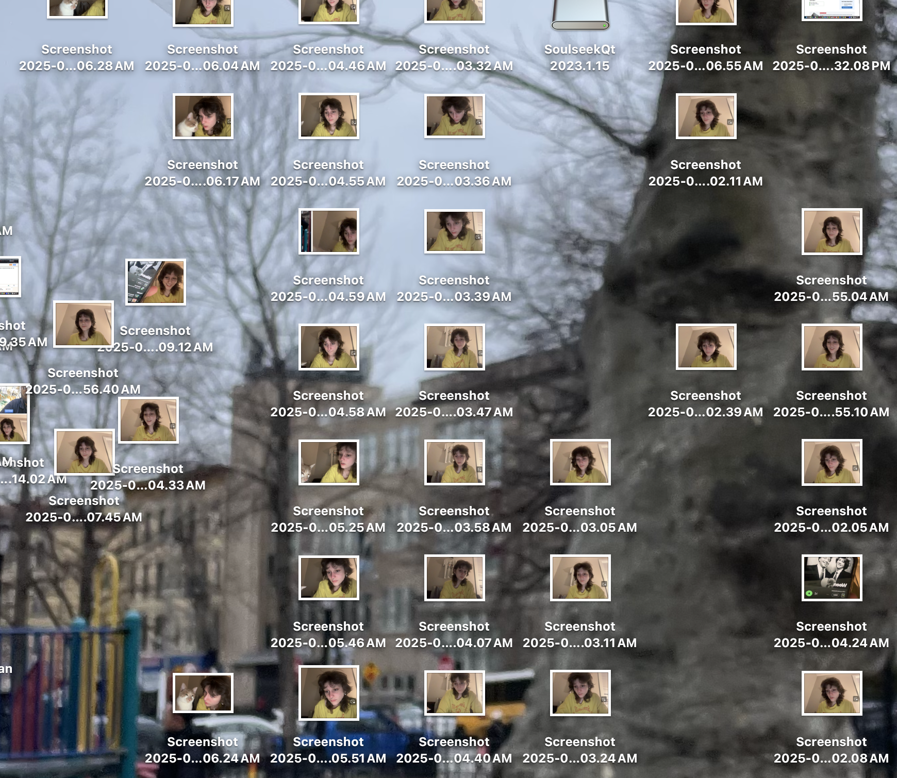Select the screenshot thumbnail ending 04.07 AM

[x=454, y=578]
